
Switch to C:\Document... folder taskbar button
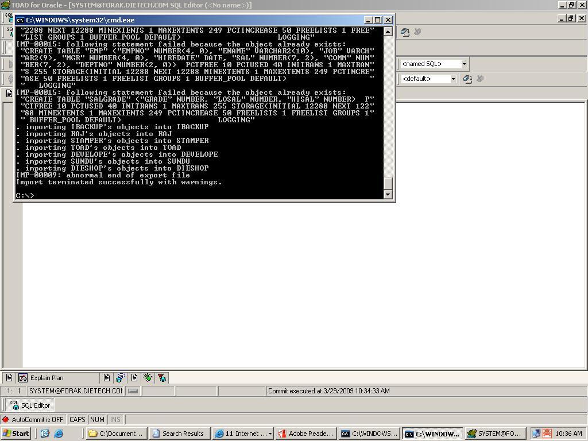pos(116,434)
